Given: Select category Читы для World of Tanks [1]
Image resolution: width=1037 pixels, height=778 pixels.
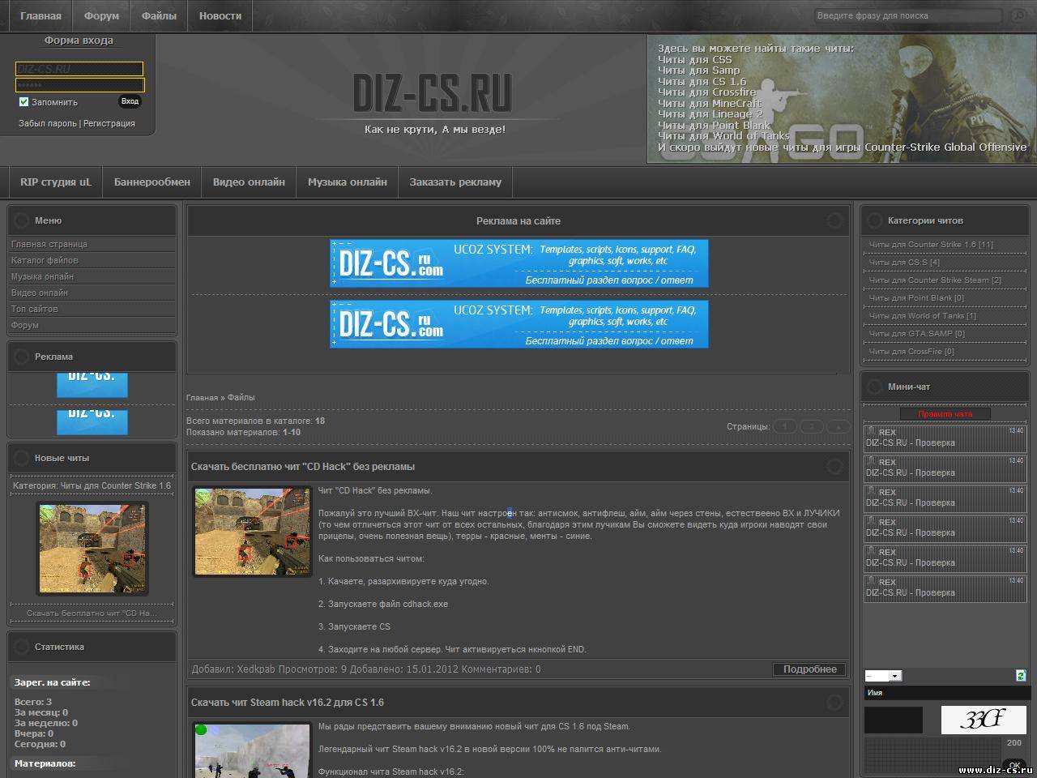Looking at the screenshot, I should (922, 315).
